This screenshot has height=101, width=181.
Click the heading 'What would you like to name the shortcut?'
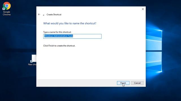[x=70, y=23]
